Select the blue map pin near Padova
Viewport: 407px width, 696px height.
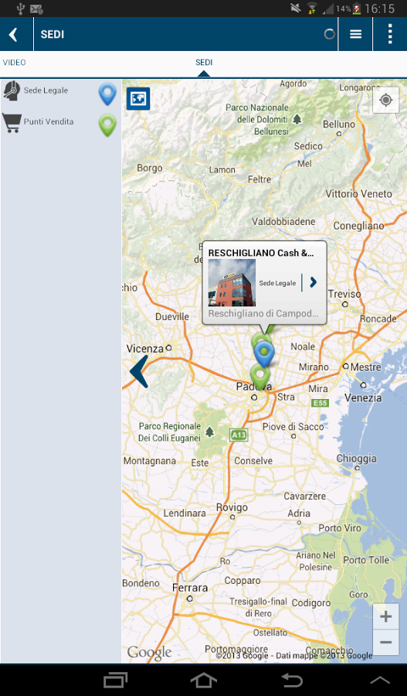pos(265,354)
